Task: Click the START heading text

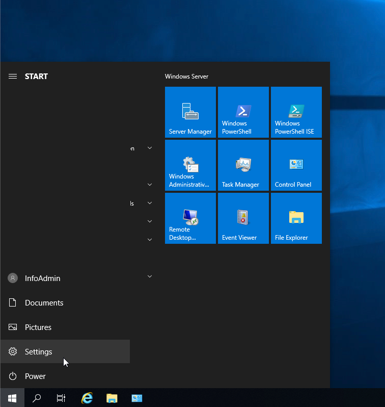Action: pyautogui.click(x=36, y=77)
